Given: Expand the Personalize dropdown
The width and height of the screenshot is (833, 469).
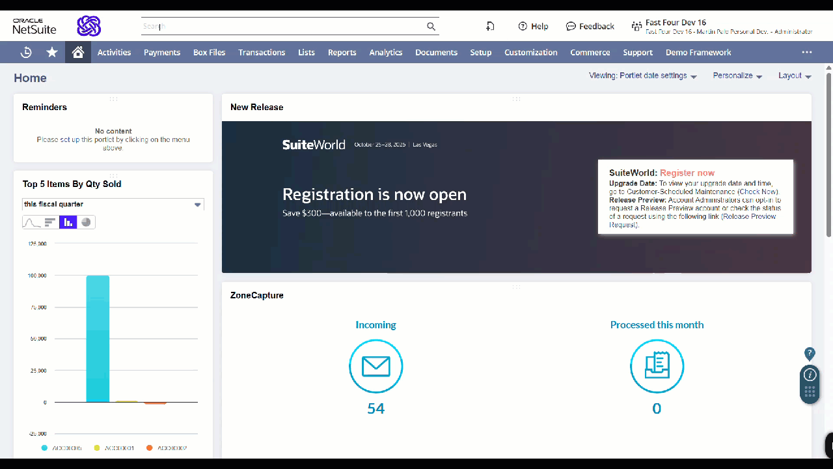Looking at the screenshot, I should click(x=737, y=76).
